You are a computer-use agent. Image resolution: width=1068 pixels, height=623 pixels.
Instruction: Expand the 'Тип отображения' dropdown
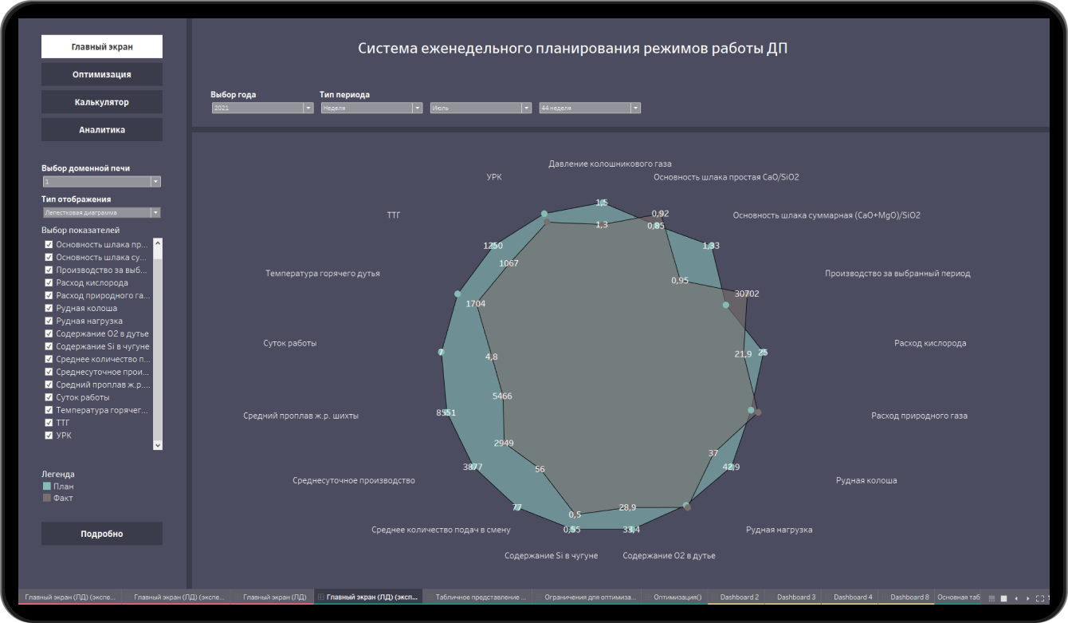(101, 213)
